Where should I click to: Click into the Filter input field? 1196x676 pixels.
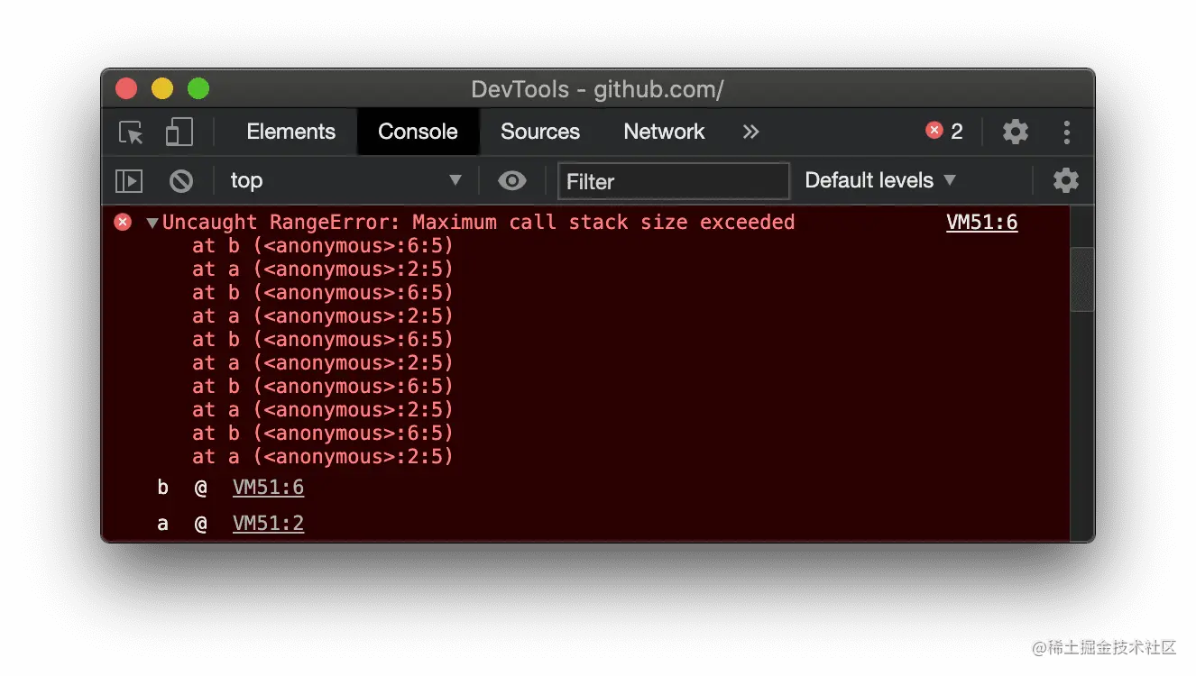(673, 181)
